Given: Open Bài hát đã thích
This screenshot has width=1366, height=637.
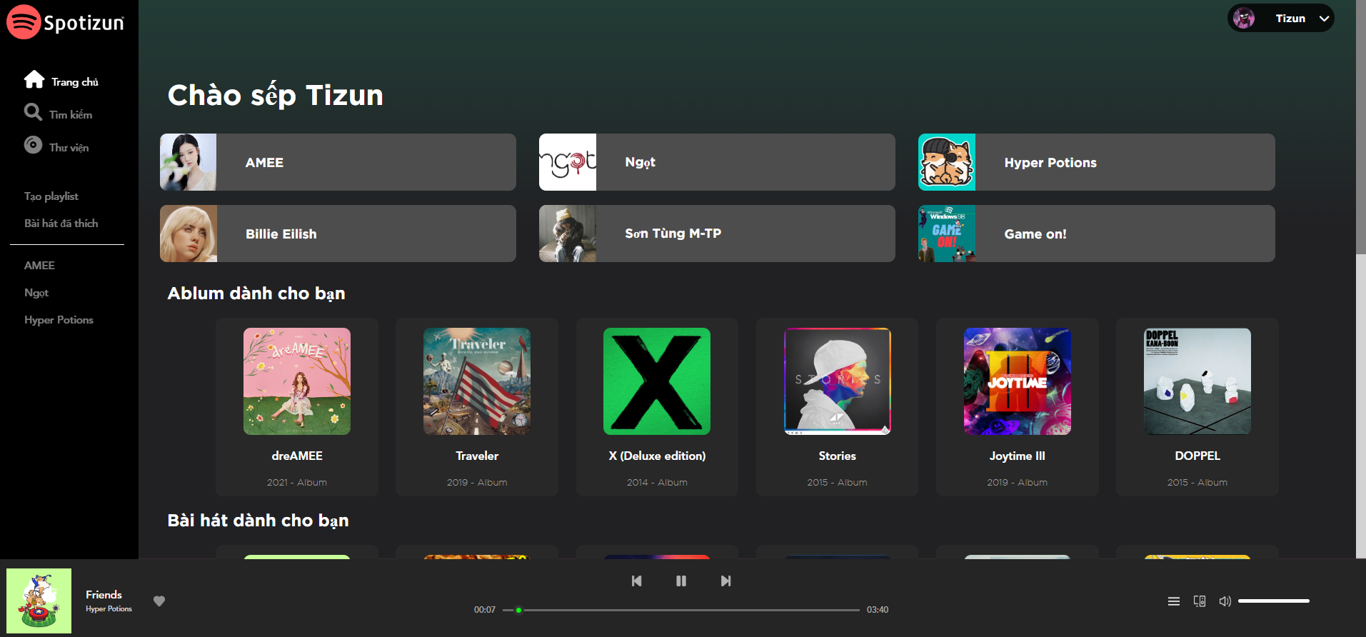Looking at the screenshot, I should [61, 224].
